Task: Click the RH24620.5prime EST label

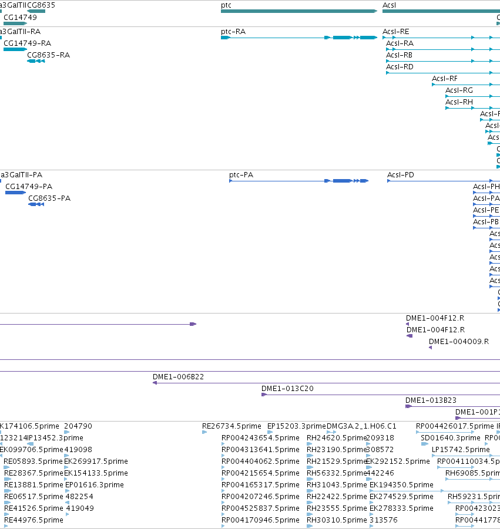Action: (x=336, y=438)
